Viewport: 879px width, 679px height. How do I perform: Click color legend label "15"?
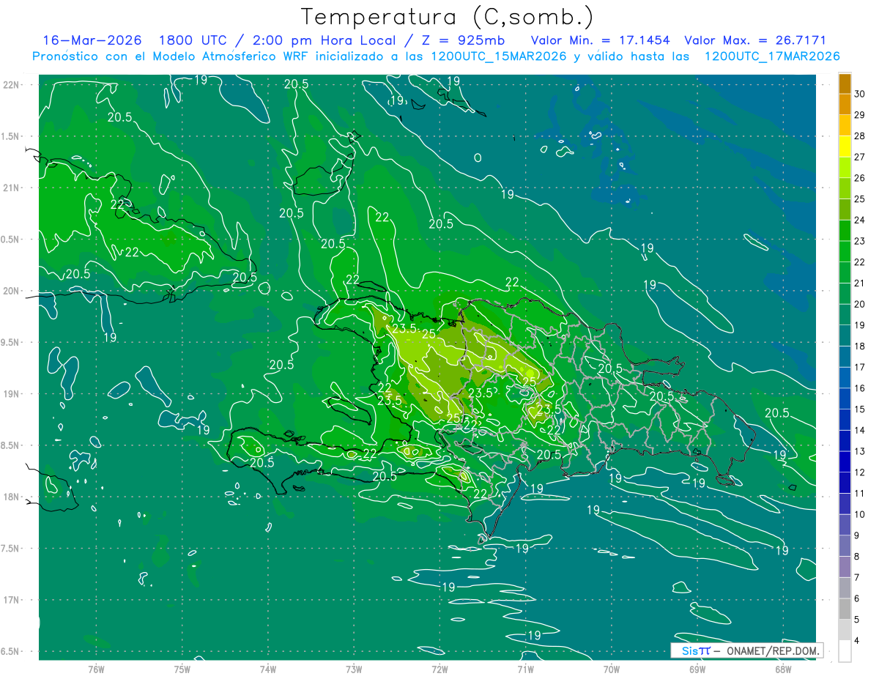click(x=860, y=409)
